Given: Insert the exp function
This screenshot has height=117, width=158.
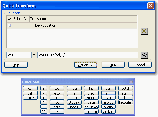Looking at the screenshot, I should pos(57,93).
